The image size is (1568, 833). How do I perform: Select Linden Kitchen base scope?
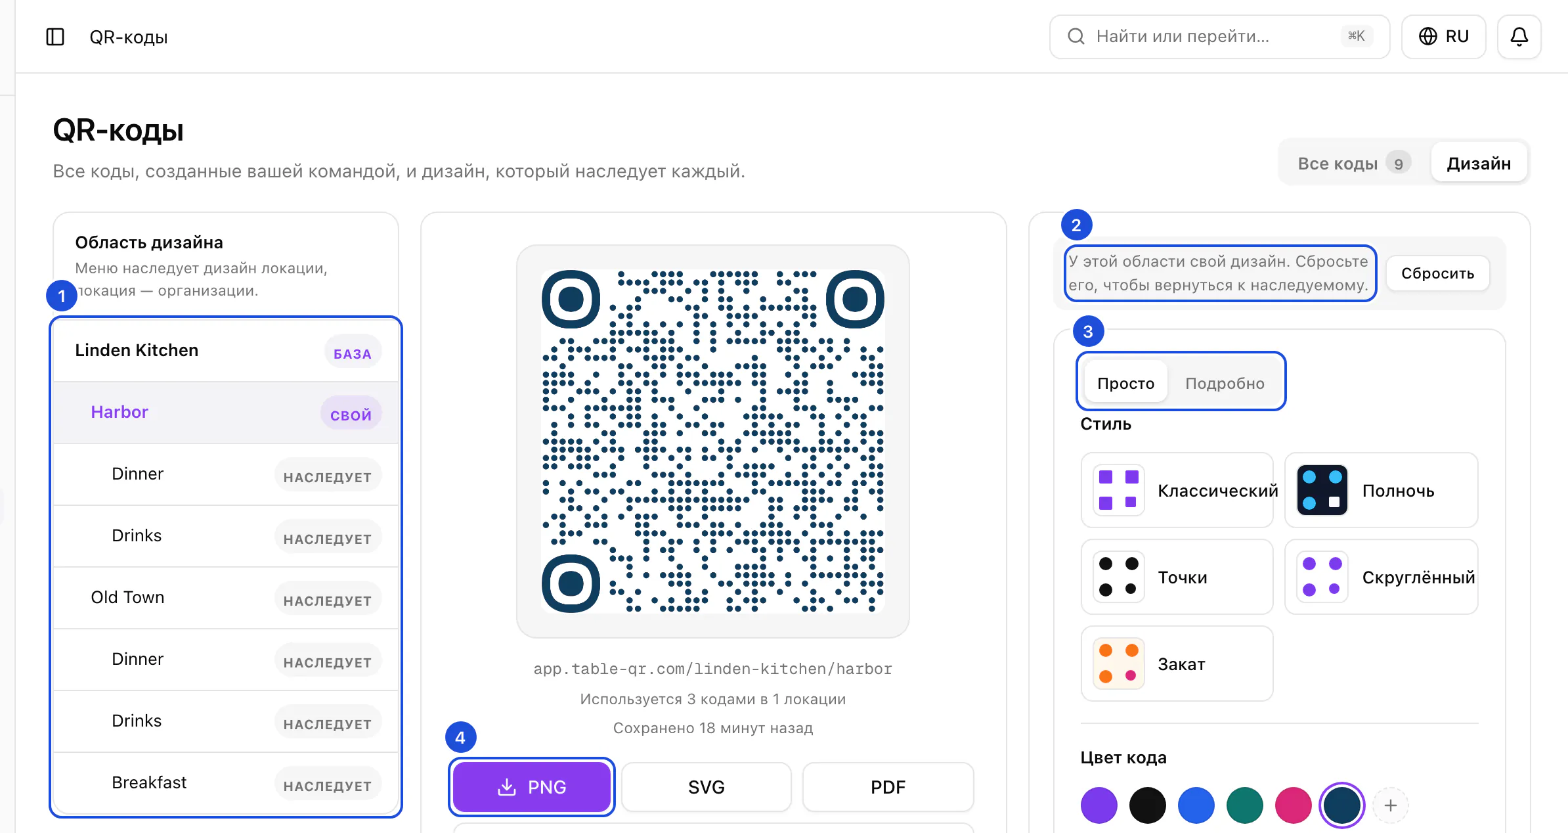(226, 351)
